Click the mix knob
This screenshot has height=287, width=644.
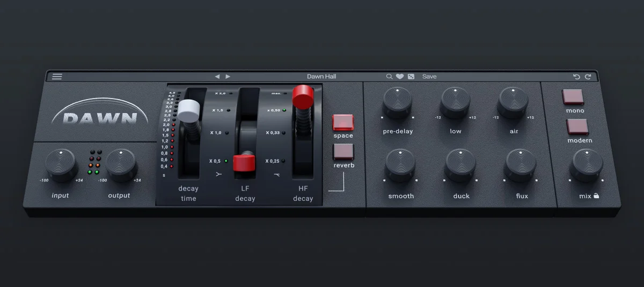tap(587, 165)
